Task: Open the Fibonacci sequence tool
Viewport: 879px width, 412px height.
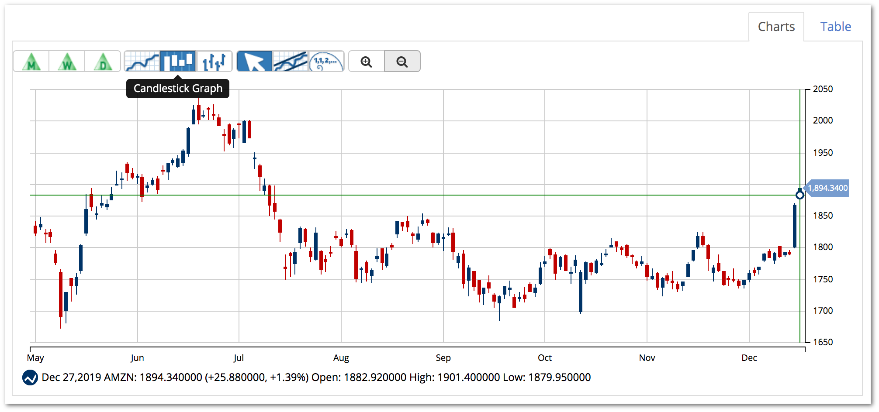Action: pyautogui.click(x=326, y=61)
